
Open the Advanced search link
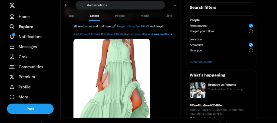point(201,62)
